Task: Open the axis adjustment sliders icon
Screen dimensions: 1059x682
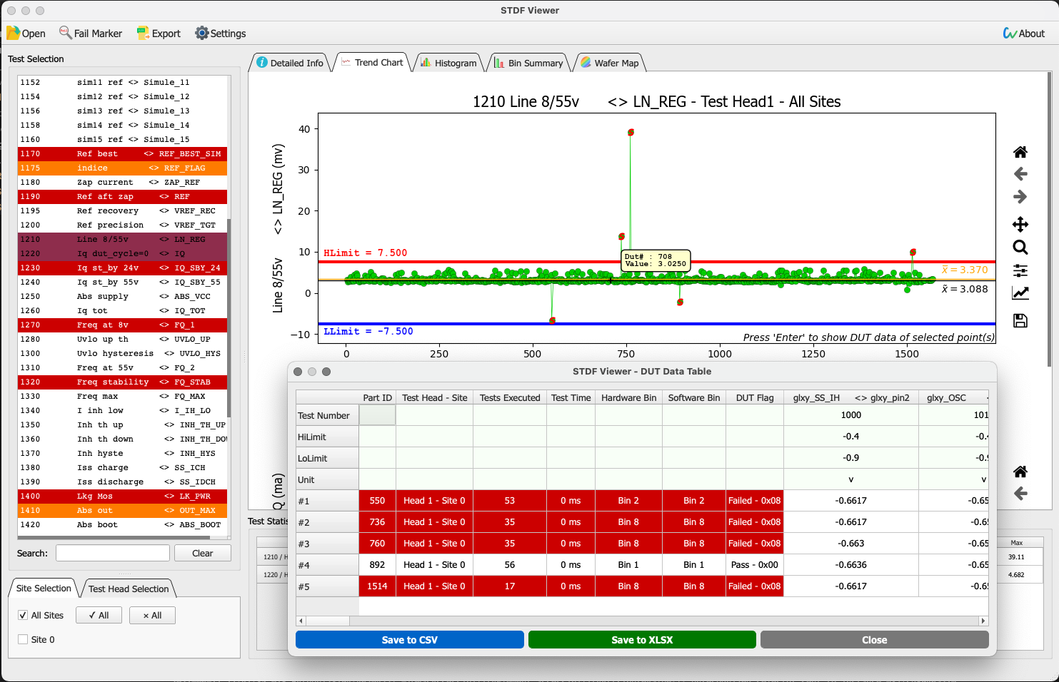Action: click(x=1020, y=270)
